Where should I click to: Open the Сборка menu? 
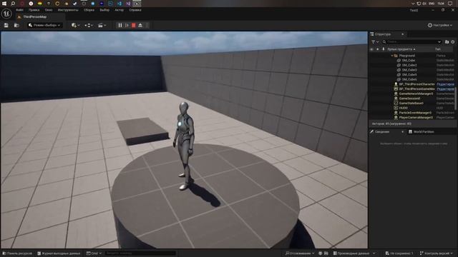(89, 10)
